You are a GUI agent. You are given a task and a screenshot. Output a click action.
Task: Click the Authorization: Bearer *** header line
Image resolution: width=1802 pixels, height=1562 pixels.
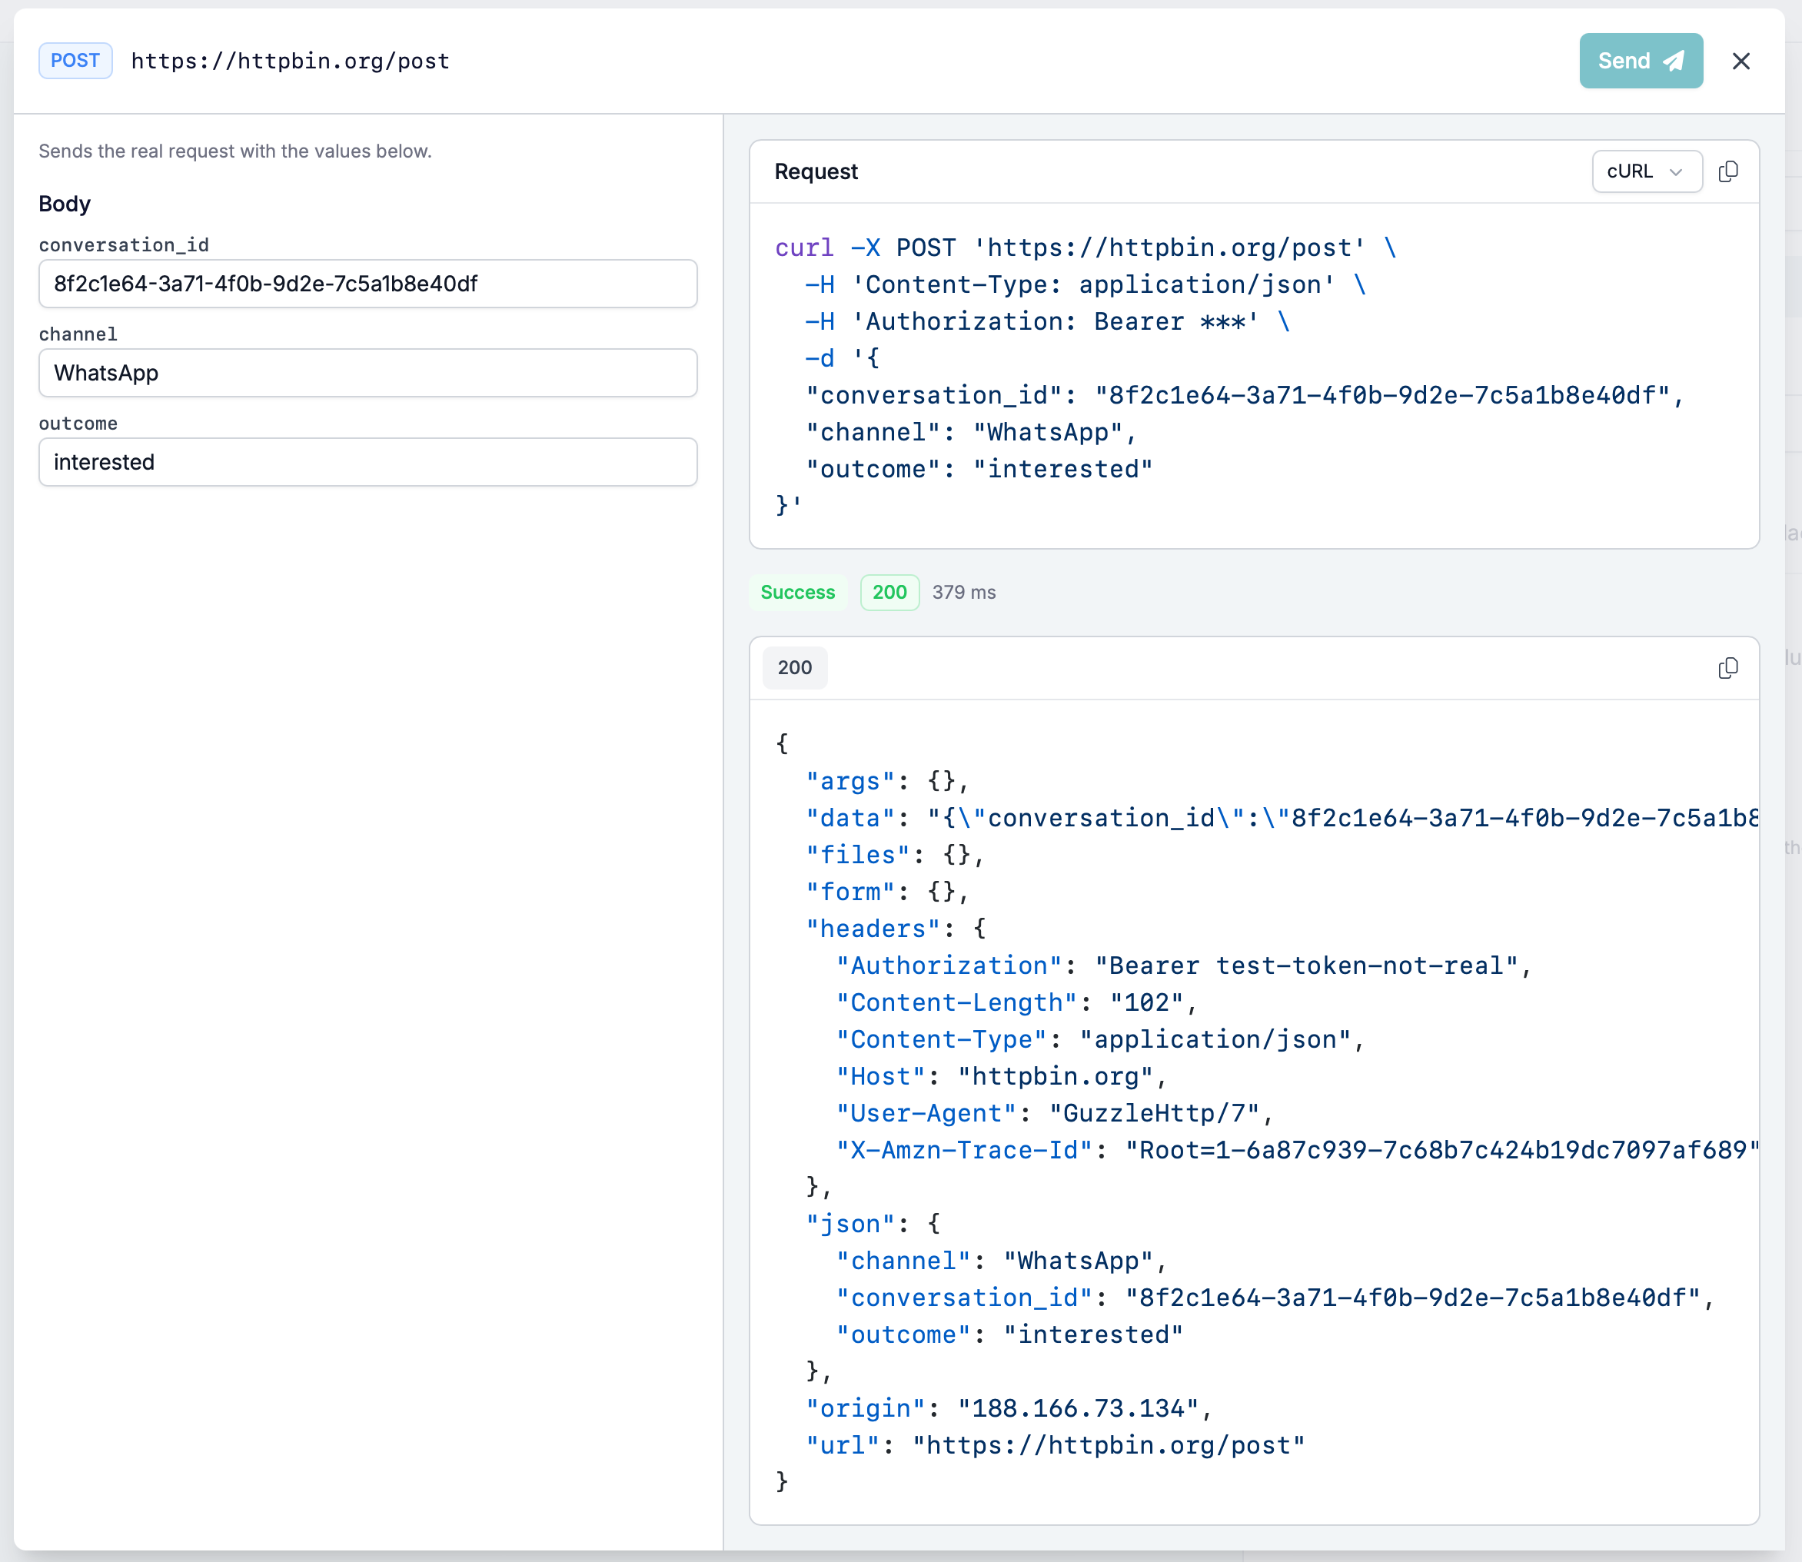click(x=1047, y=321)
